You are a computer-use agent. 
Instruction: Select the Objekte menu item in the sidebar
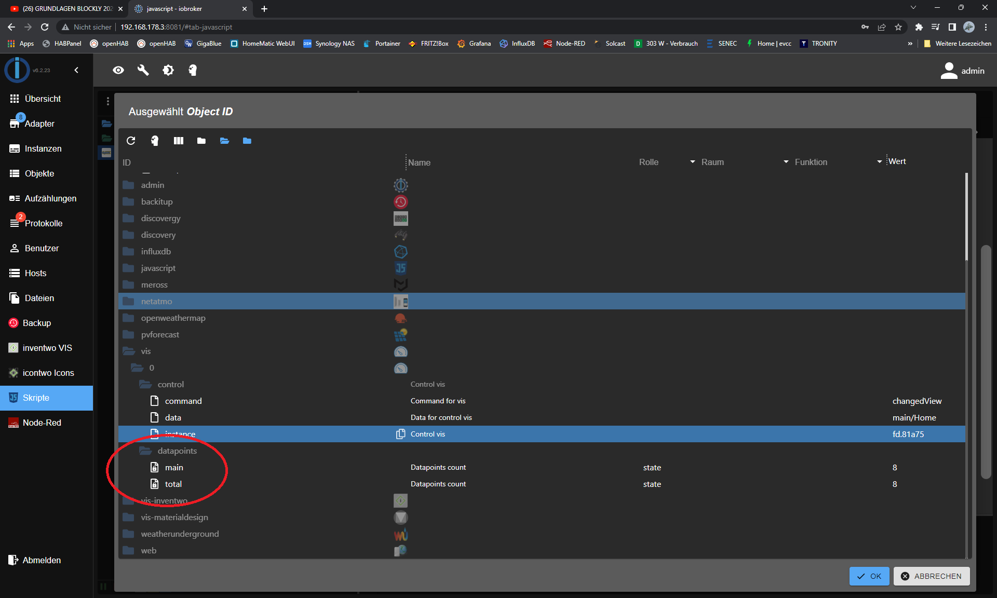tap(39, 173)
